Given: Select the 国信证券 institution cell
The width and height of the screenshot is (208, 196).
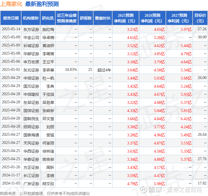Looking at the screenshot, I should [31, 111].
